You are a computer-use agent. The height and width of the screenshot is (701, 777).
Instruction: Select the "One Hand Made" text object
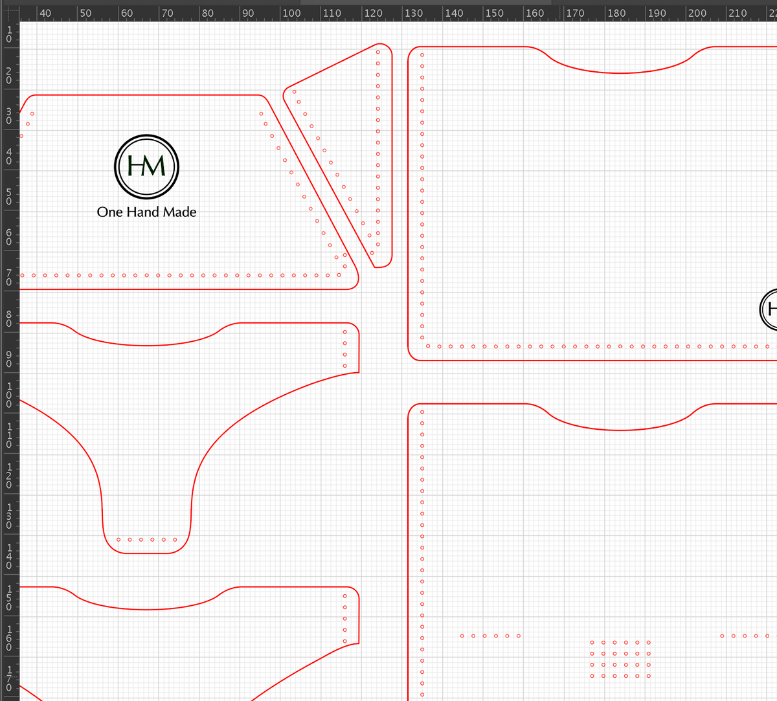146,212
